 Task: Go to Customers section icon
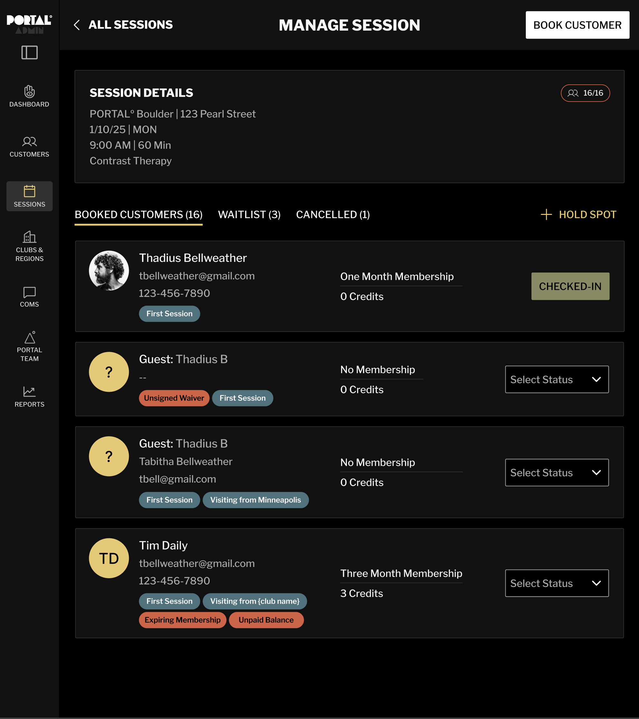pos(29,146)
